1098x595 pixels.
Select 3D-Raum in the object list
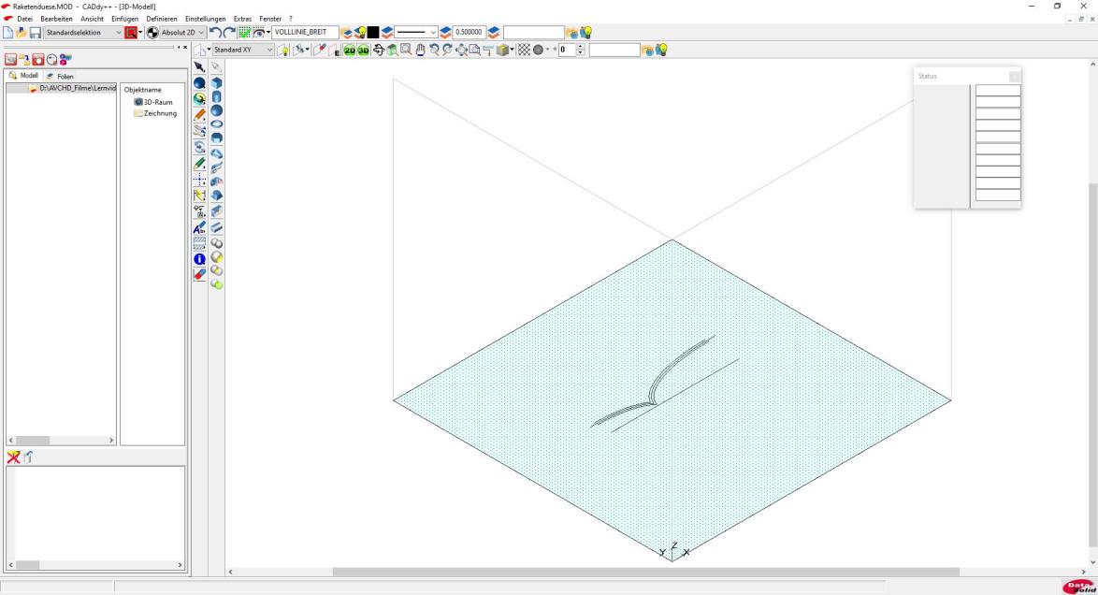(154, 102)
